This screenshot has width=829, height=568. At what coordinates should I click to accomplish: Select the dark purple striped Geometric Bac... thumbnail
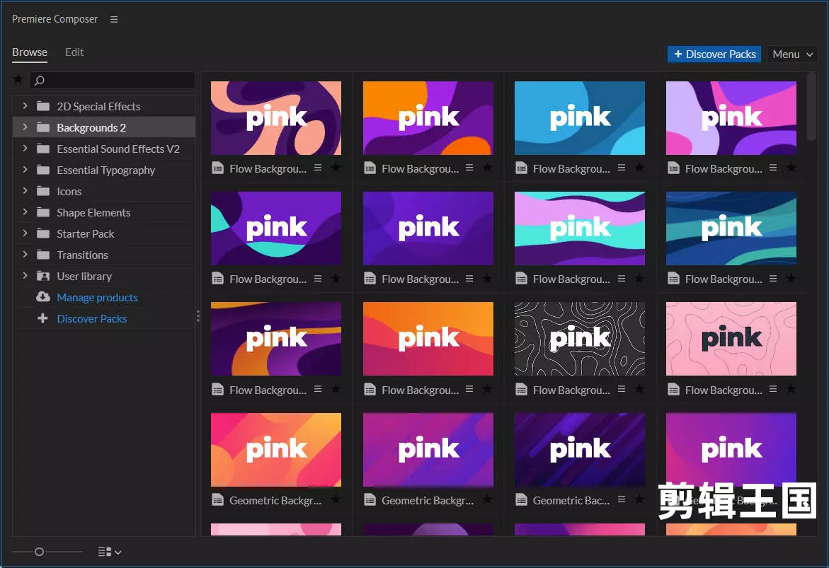[x=580, y=450]
